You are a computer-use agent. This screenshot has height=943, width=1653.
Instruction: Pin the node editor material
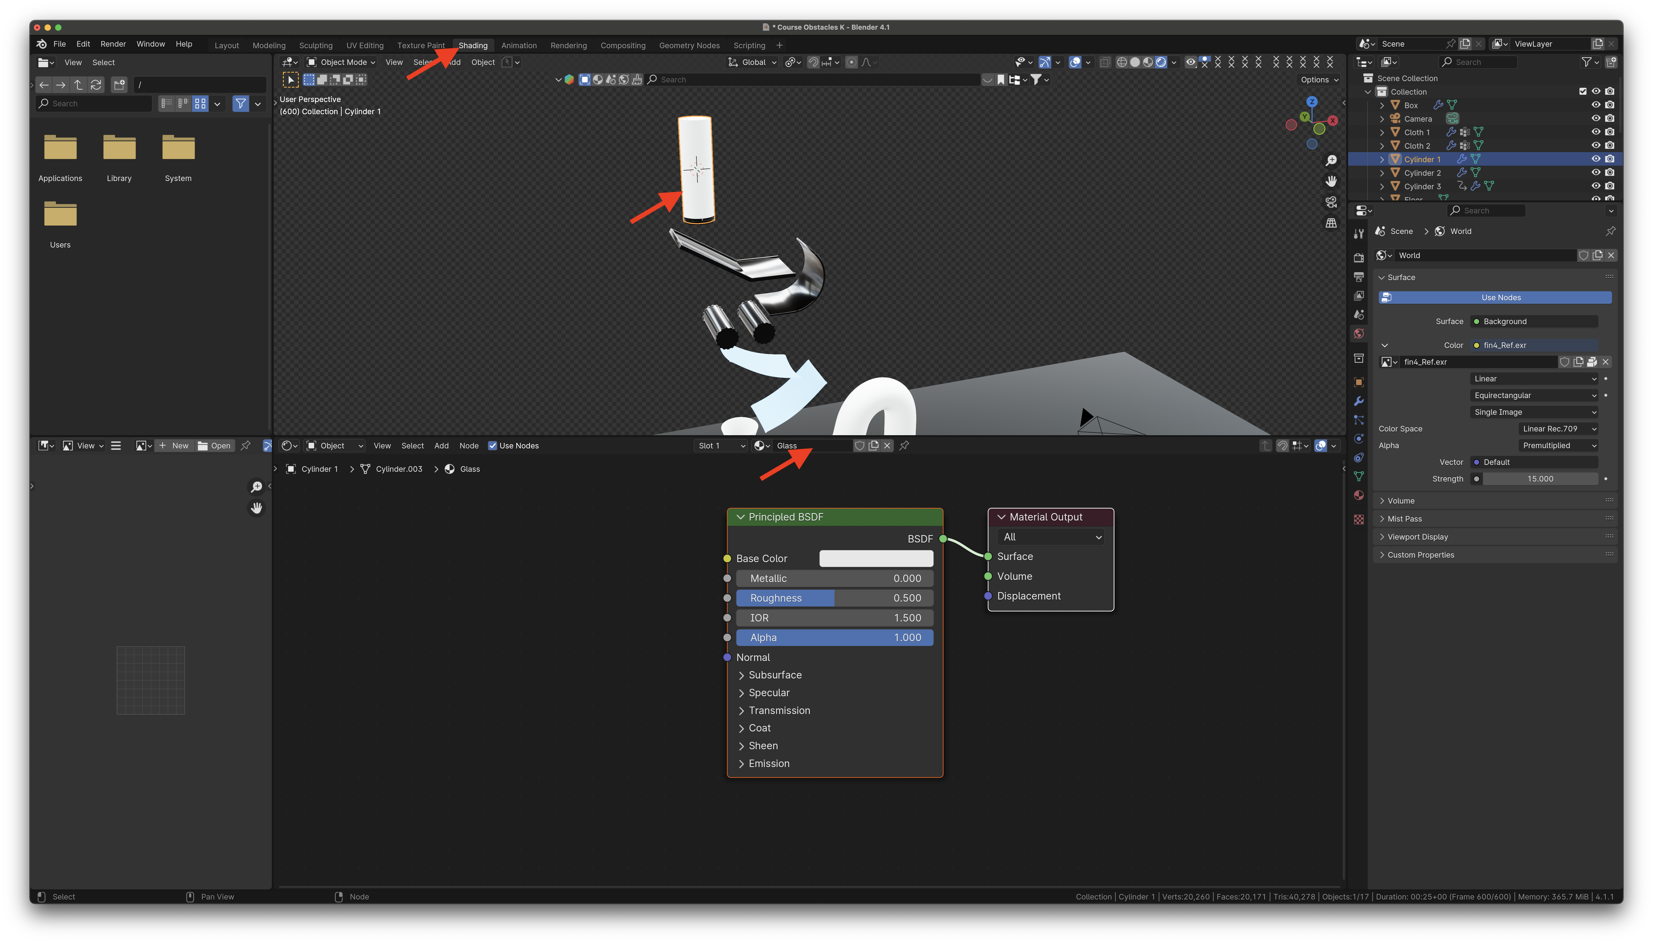(904, 446)
